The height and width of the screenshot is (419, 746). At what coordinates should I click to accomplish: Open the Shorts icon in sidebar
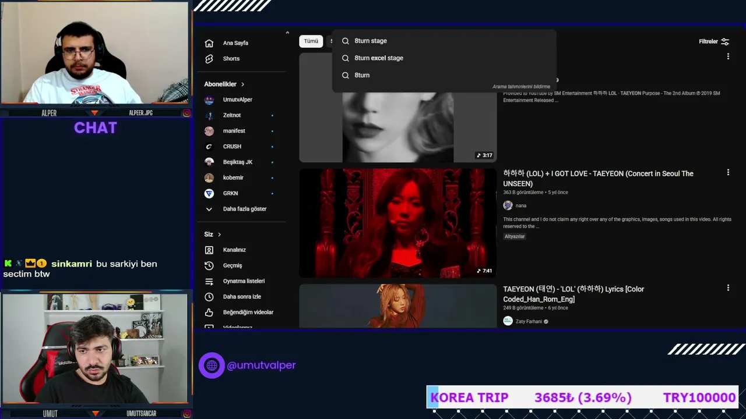[x=209, y=59]
